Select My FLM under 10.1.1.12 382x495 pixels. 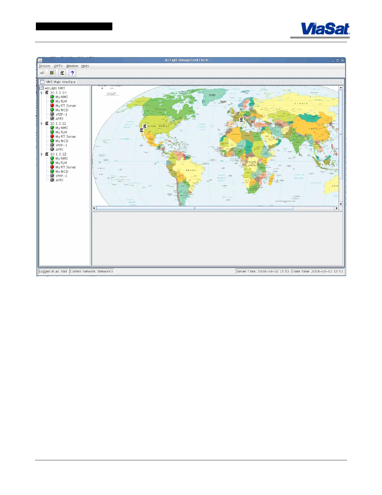tap(61, 163)
